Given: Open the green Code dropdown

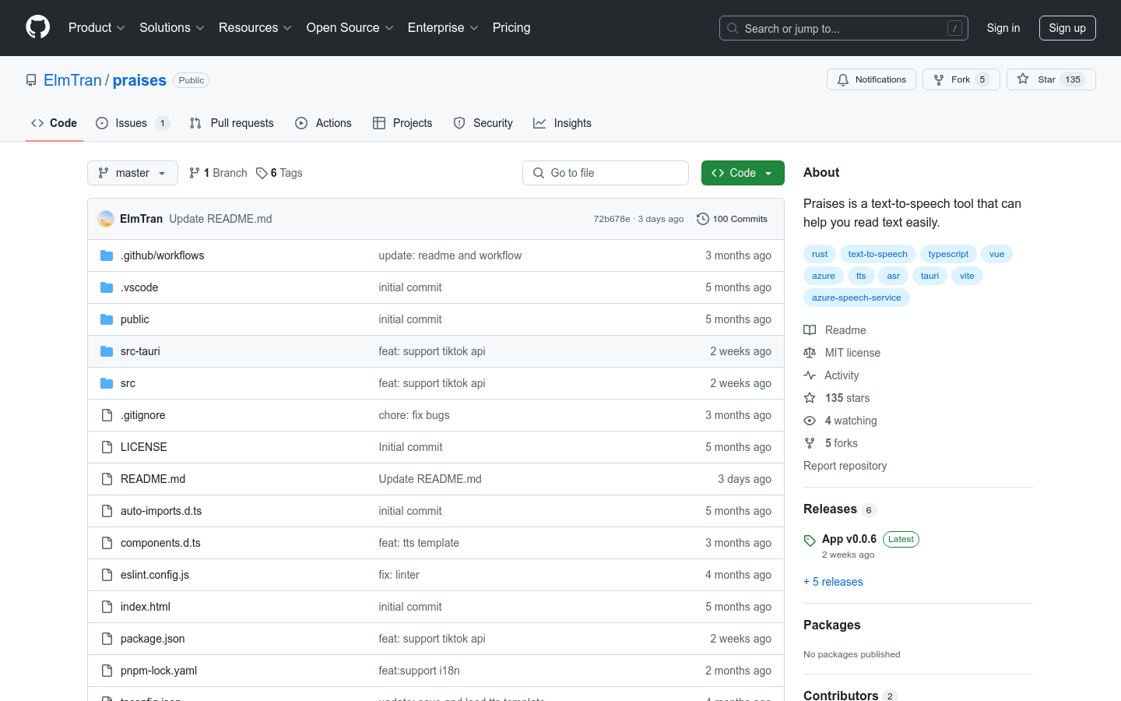Looking at the screenshot, I should click(x=743, y=173).
